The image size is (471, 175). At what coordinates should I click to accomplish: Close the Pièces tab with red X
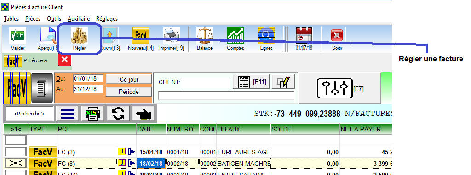64,60
